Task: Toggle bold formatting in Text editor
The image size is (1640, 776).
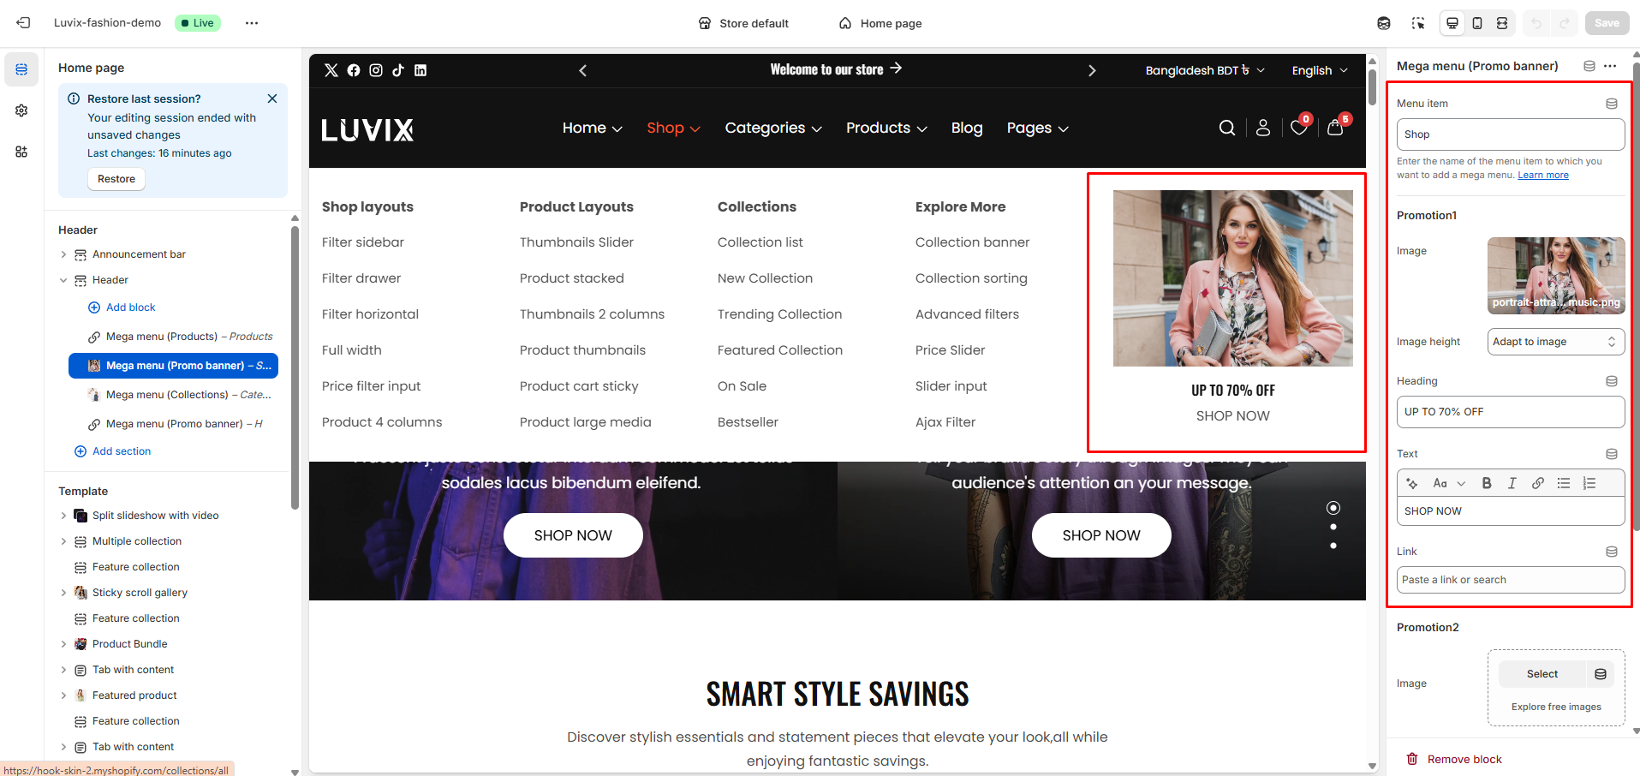Action: click(1487, 483)
